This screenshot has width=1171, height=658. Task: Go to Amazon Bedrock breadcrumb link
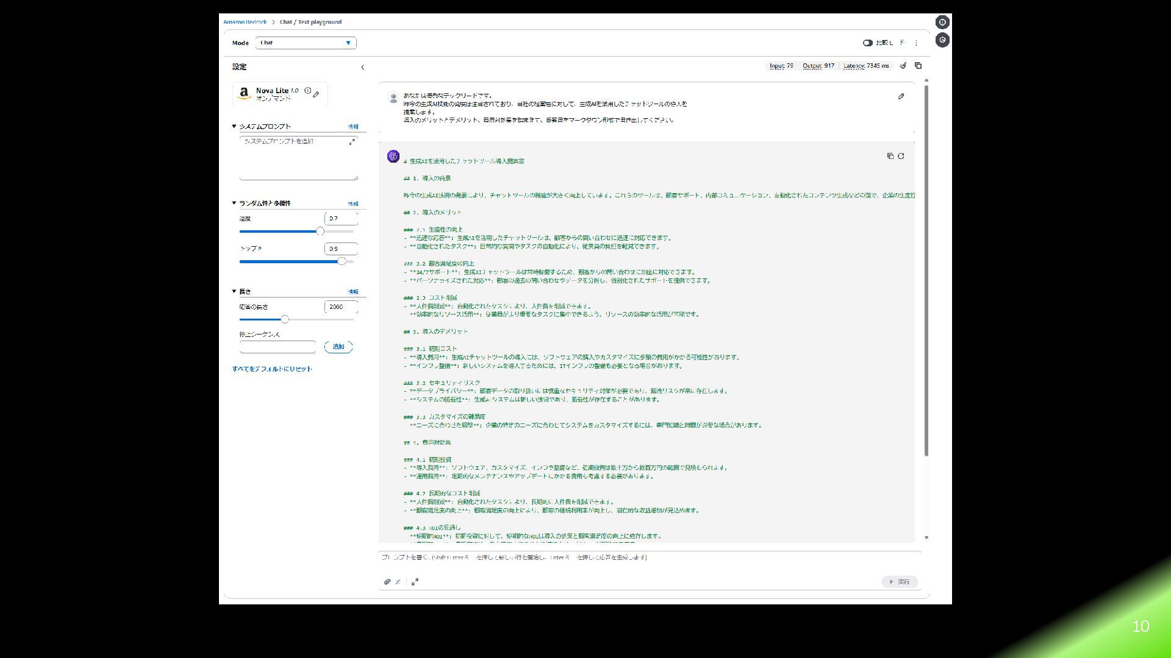245,23
